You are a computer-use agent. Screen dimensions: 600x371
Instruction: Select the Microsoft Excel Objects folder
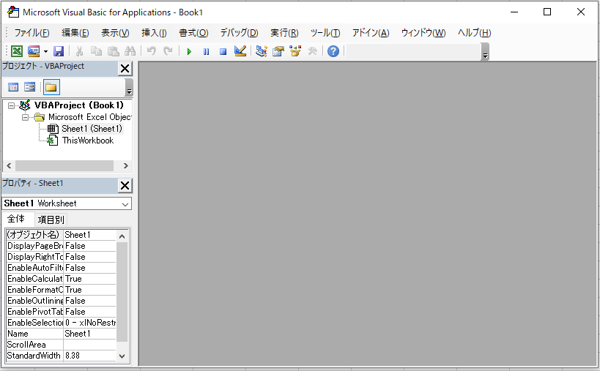[x=90, y=117]
